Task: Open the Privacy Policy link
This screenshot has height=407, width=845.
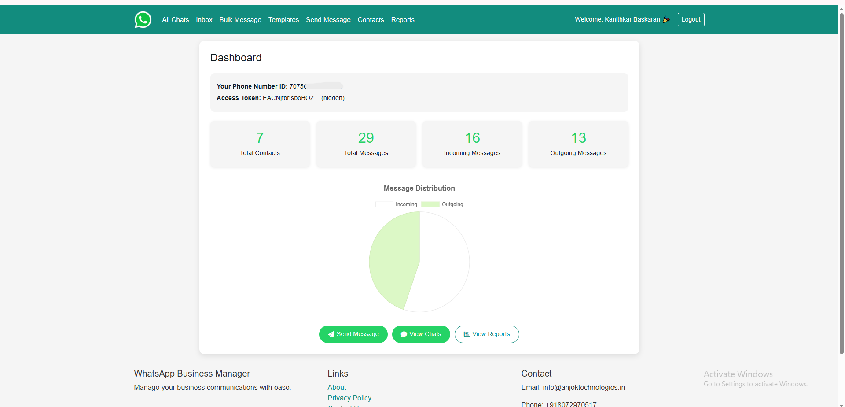Action: (349, 398)
